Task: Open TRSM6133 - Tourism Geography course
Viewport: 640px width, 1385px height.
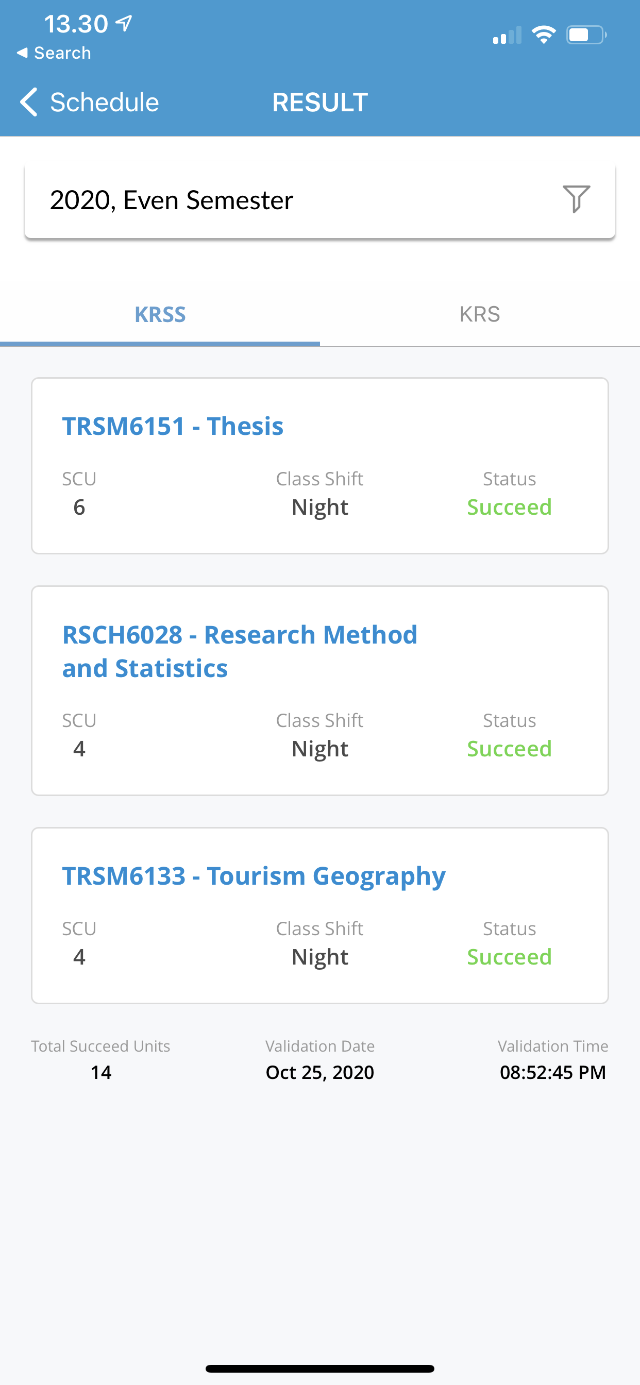Action: (x=254, y=875)
